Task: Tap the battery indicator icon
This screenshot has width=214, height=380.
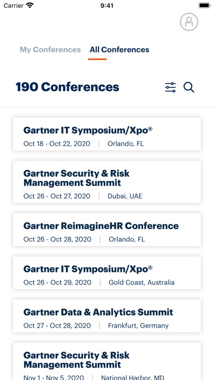Action: (205, 5)
